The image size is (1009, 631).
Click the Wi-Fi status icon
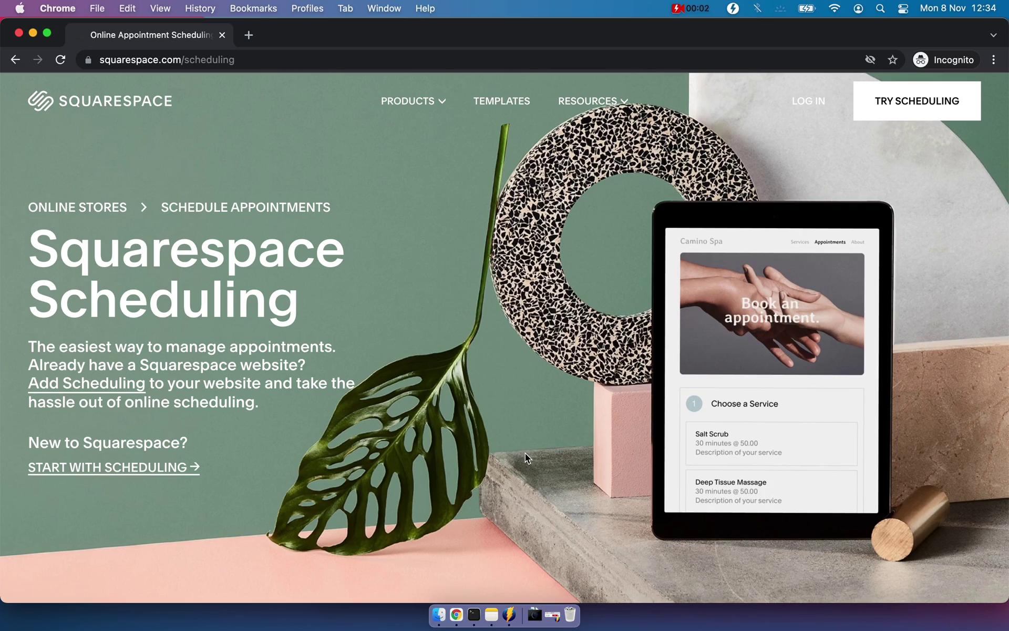(834, 8)
